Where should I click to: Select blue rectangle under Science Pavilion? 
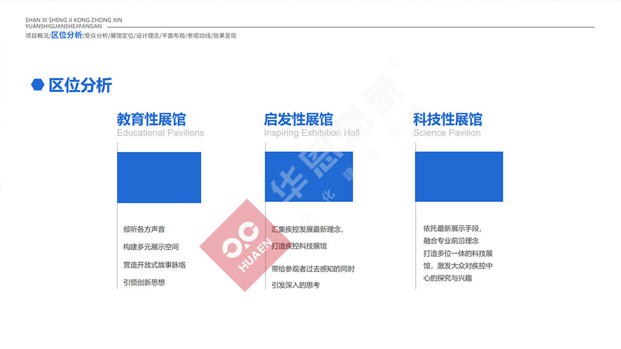[x=459, y=176]
